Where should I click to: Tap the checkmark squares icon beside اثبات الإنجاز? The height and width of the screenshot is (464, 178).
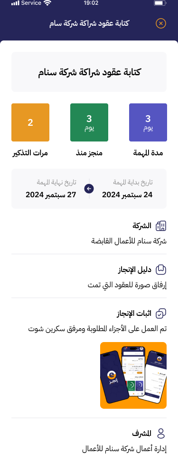[161, 313]
